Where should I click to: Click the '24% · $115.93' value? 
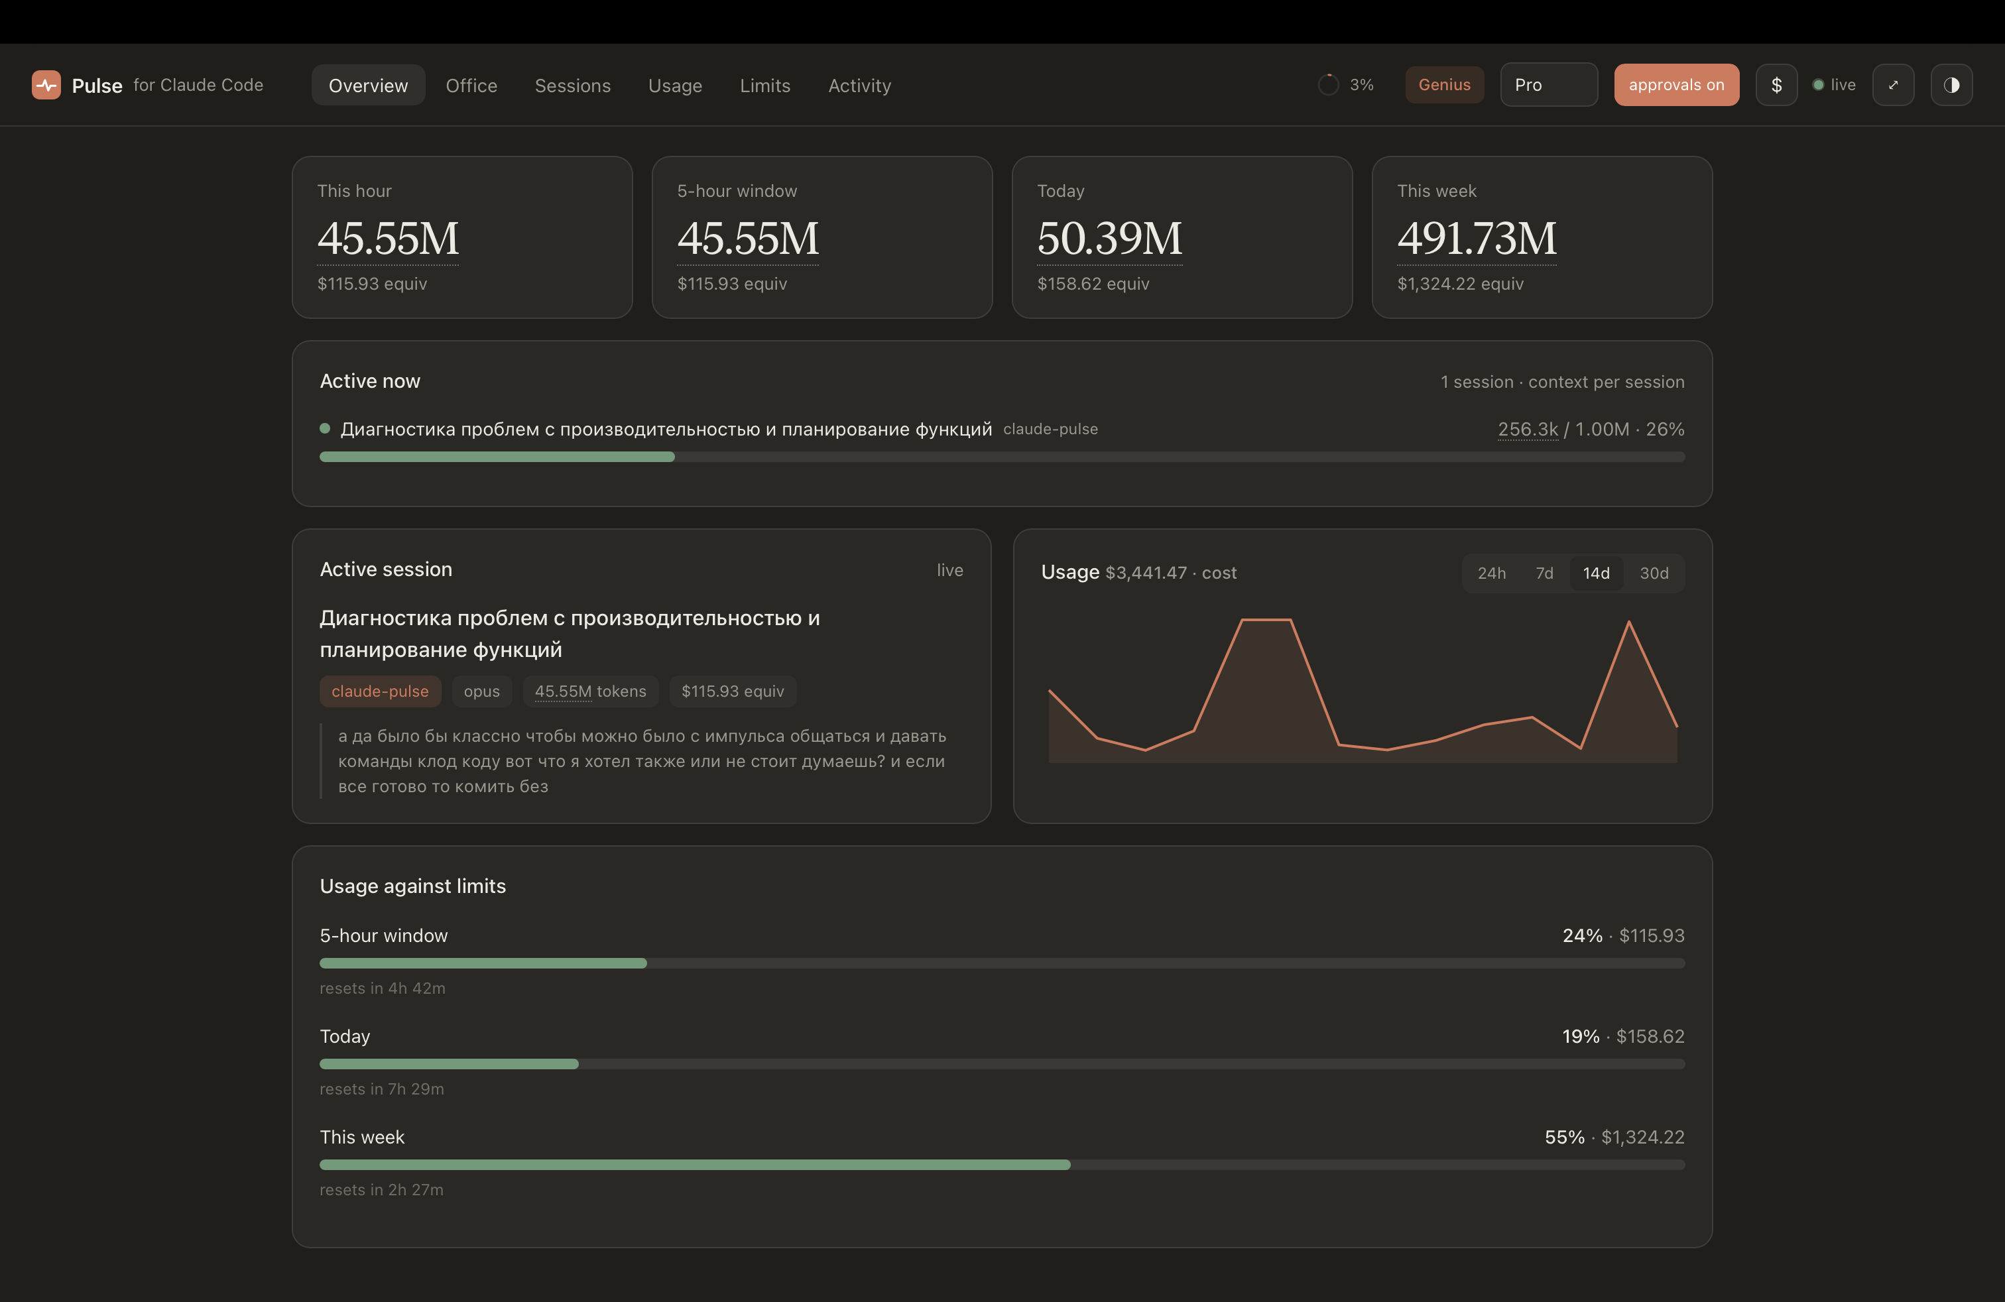[1623, 935]
